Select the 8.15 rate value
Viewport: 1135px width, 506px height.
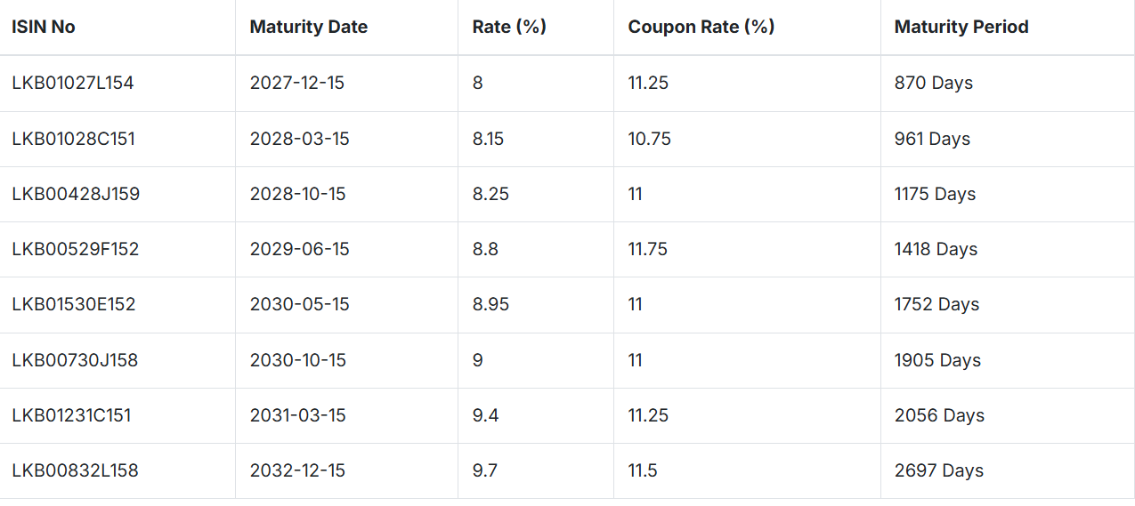(489, 139)
